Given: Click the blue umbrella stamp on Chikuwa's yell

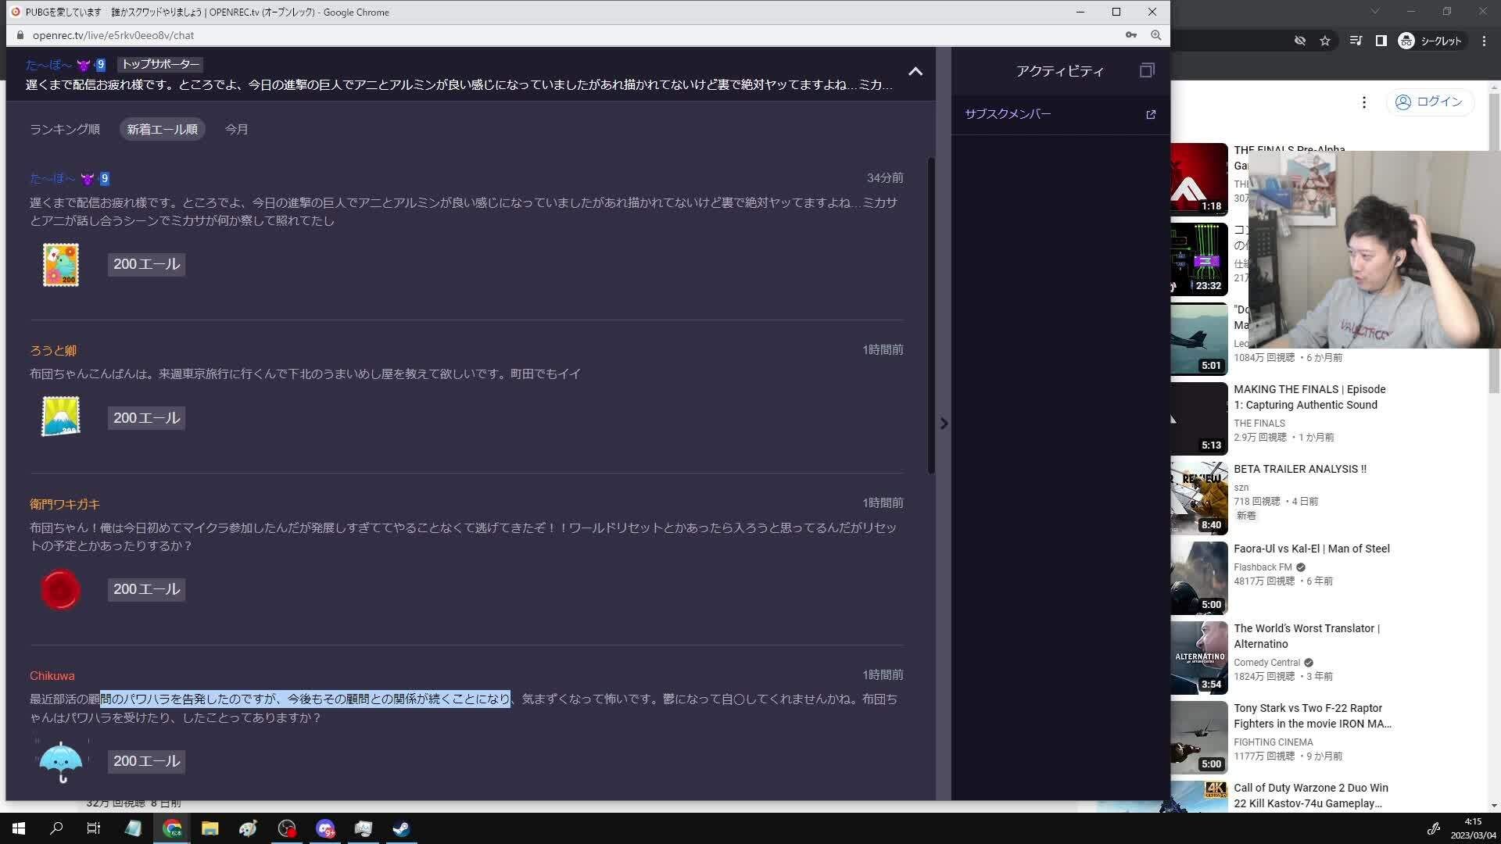Looking at the screenshot, I should coord(61,762).
